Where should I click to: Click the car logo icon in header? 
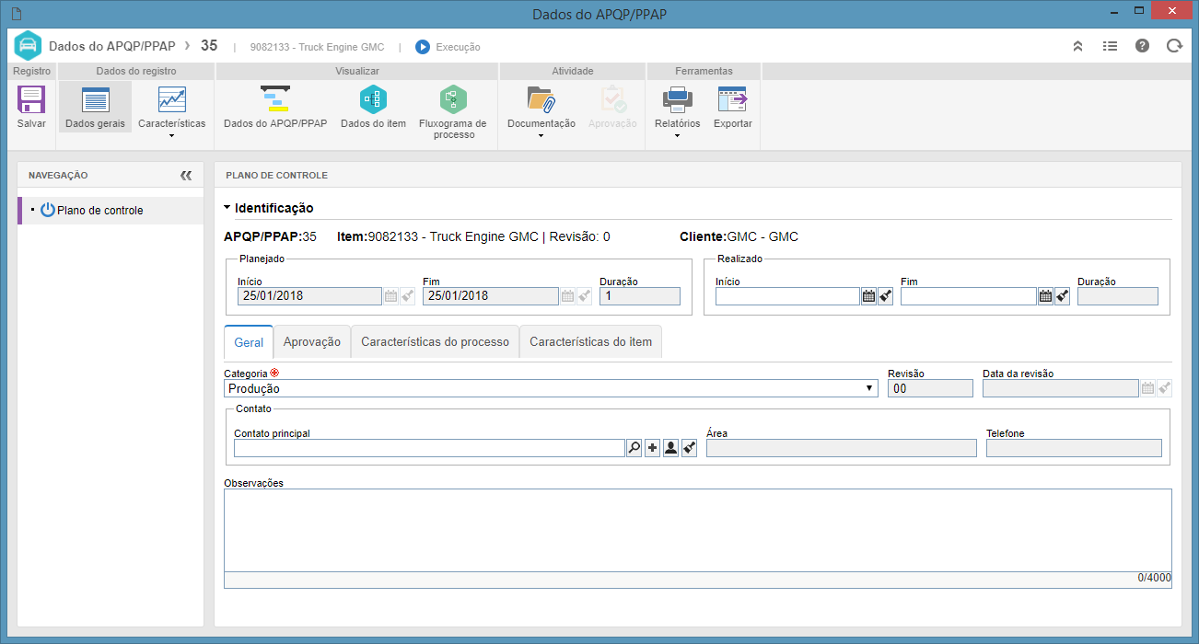(28, 46)
